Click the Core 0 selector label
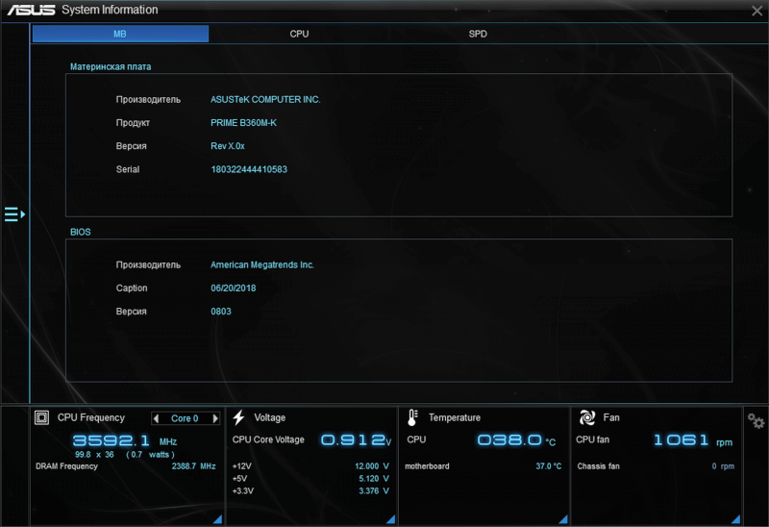Image resolution: width=769 pixels, height=527 pixels. coord(185,418)
